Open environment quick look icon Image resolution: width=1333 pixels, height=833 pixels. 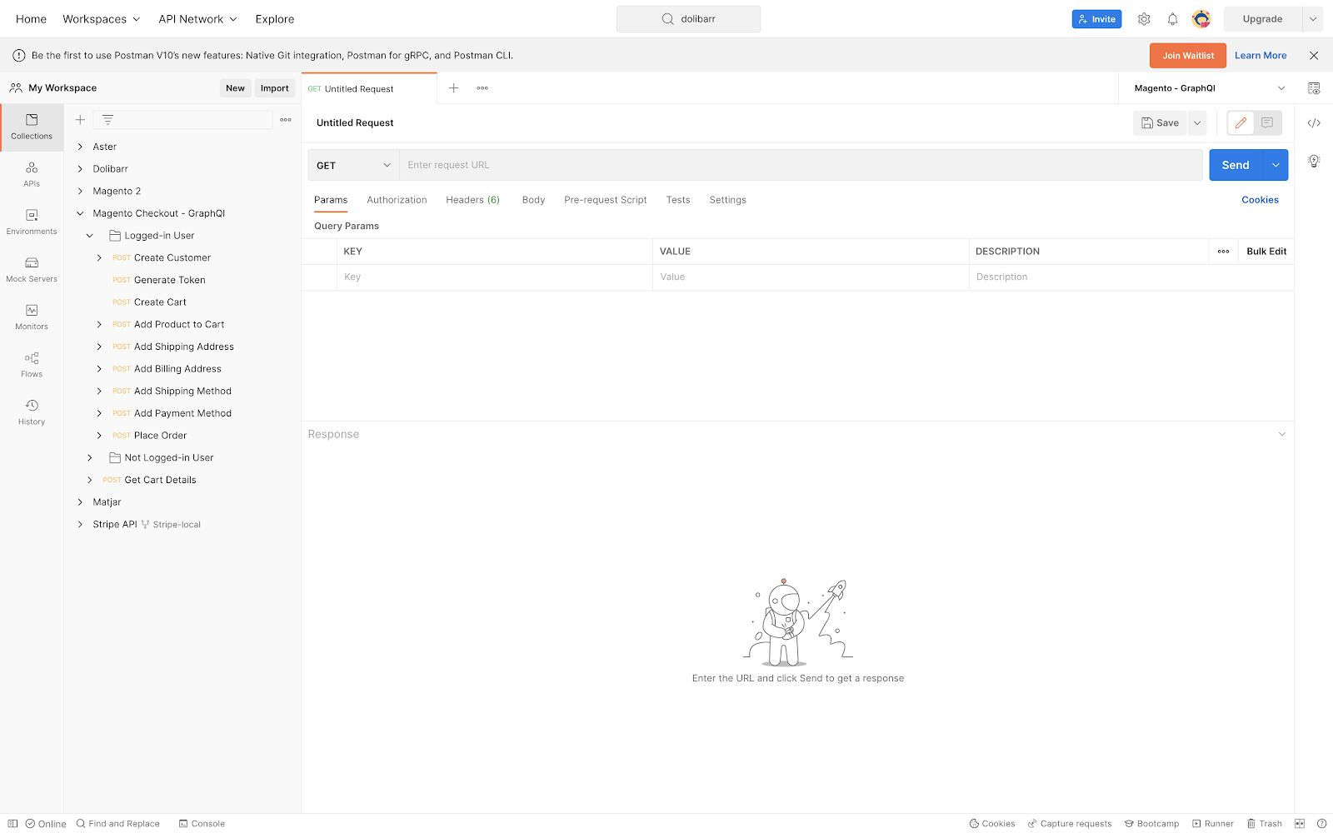[1314, 88]
